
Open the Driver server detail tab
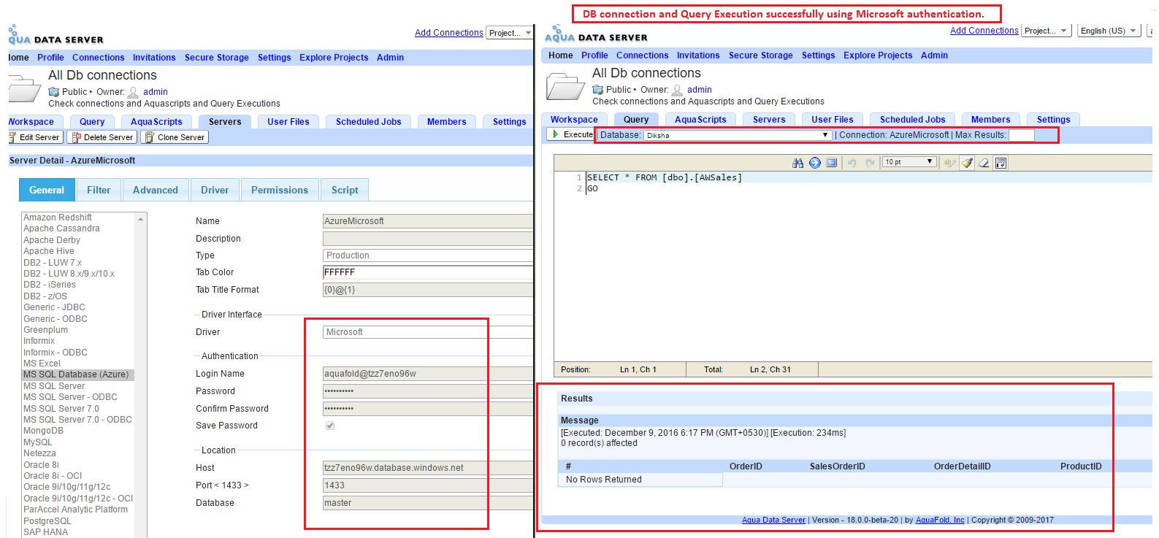(x=215, y=190)
